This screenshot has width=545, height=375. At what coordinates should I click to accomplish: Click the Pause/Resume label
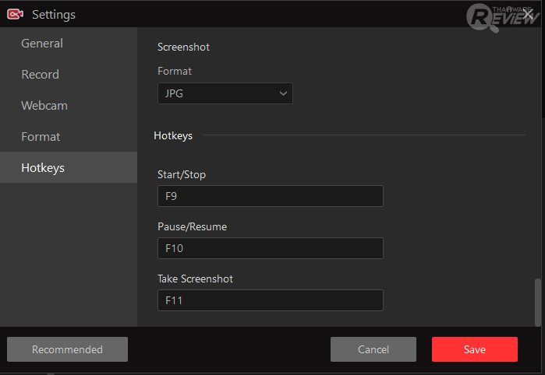click(x=193, y=226)
